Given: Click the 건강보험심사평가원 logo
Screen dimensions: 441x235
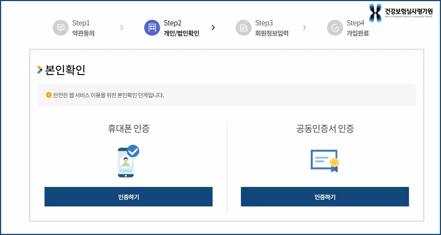Looking at the screenshot, I should coord(401,11).
